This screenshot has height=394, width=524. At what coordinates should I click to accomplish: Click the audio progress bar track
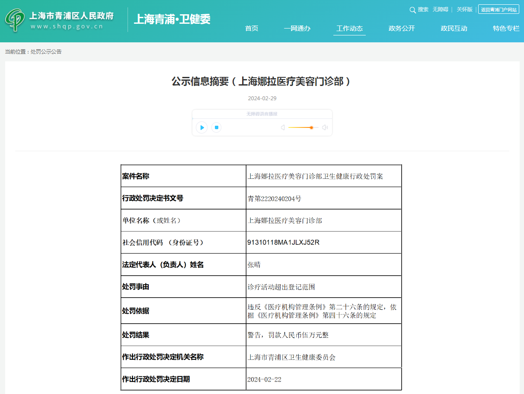262,118
